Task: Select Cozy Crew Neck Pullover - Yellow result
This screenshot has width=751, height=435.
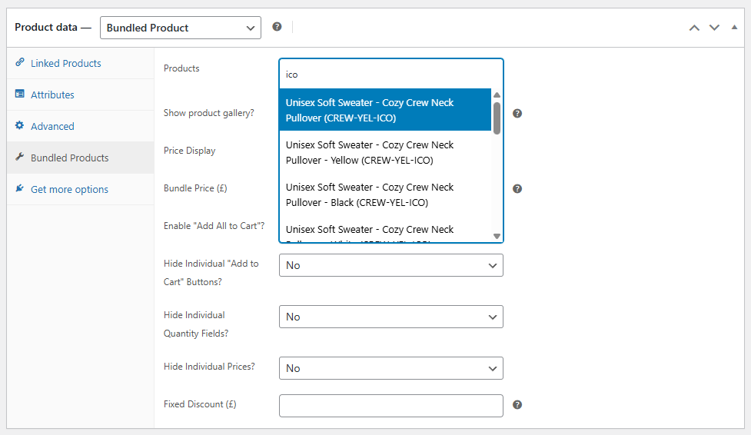Action: coord(385,152)
